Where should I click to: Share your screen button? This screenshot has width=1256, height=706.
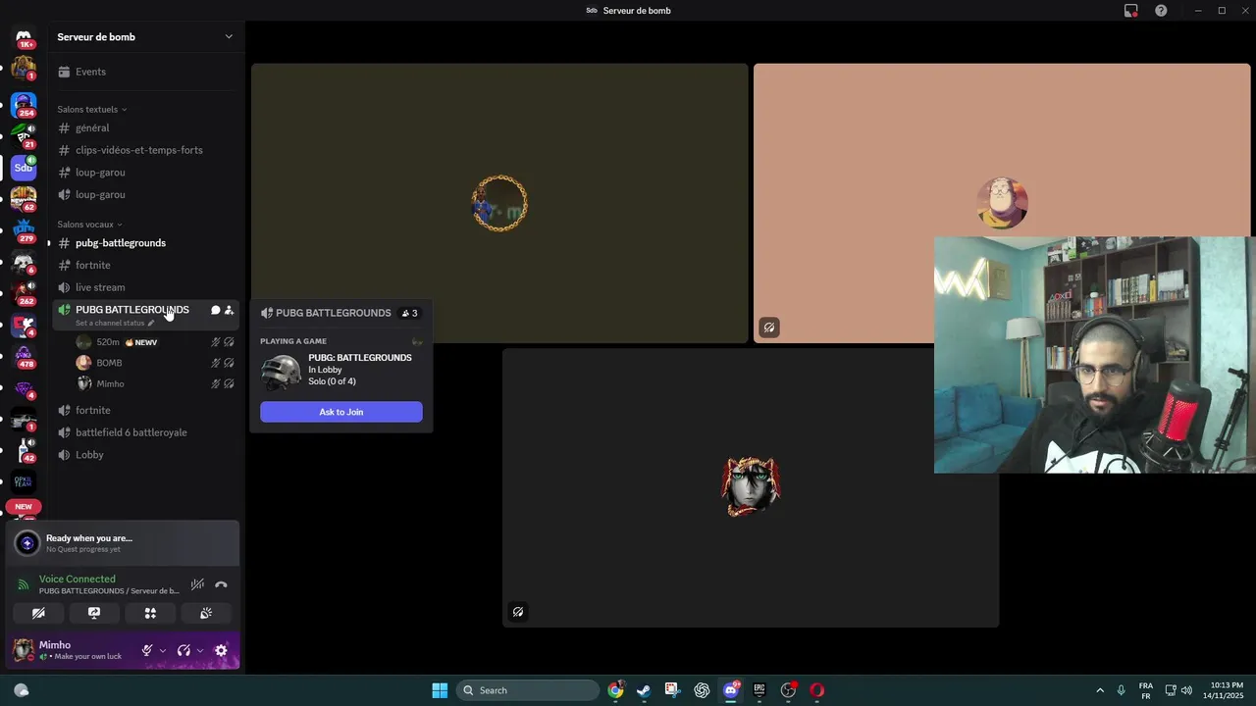(x=94, y=613)
